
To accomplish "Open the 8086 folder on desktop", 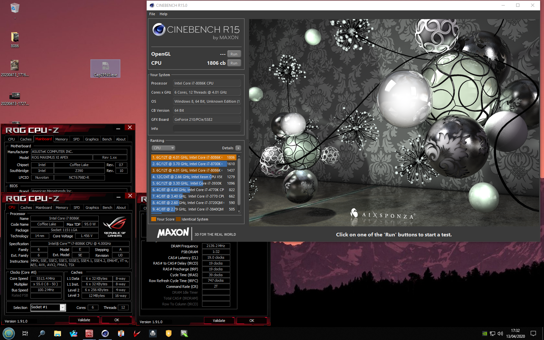I will click(x=15, y=40).
